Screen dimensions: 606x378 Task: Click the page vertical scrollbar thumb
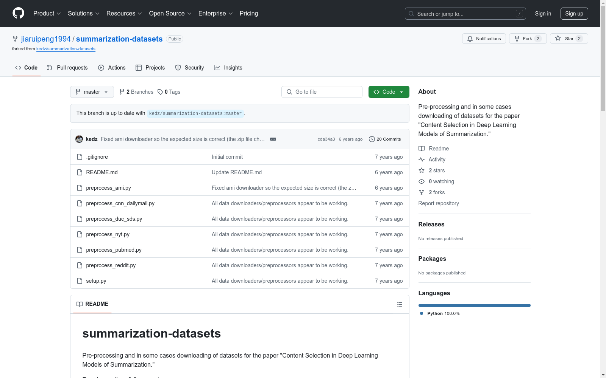[603, 57]
